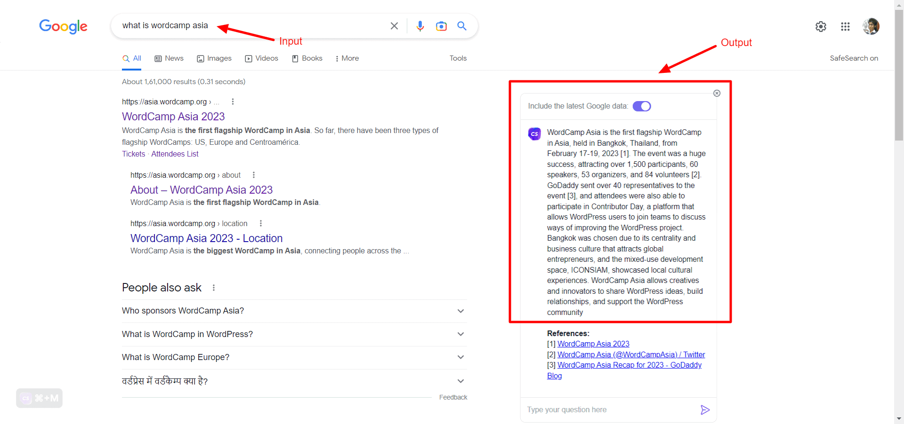Open People also ask options menu
Viewport: 904px width, 424px height.
pos(214,288)
